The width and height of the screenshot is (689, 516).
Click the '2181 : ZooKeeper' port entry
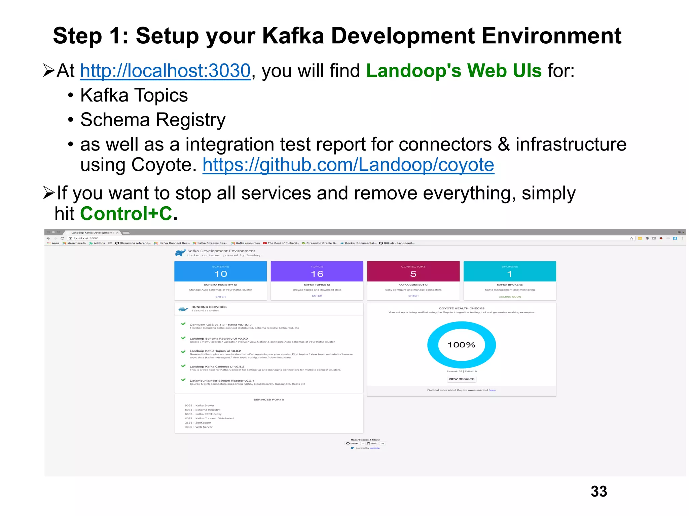(x=198, y=423)
